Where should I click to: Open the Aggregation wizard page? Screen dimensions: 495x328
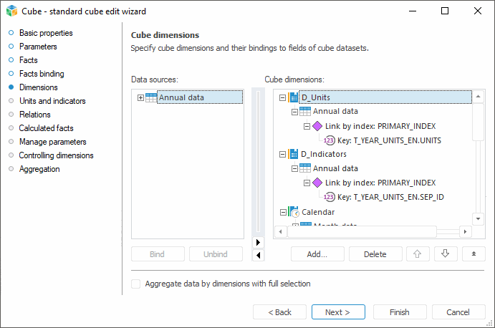[x=39, y=169]
